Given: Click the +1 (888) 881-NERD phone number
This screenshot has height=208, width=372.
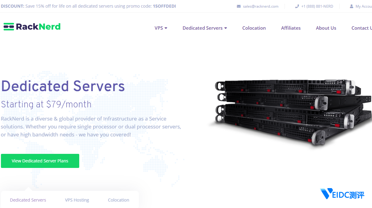Looking at the screenshot, I should click(317, 6).
